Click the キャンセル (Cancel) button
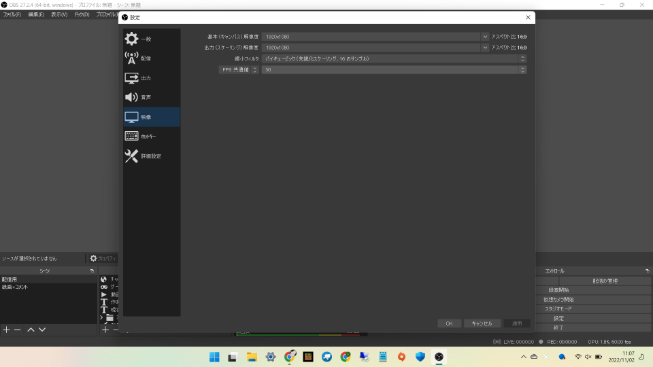653x367 pixels. click(x=482, y=324)
